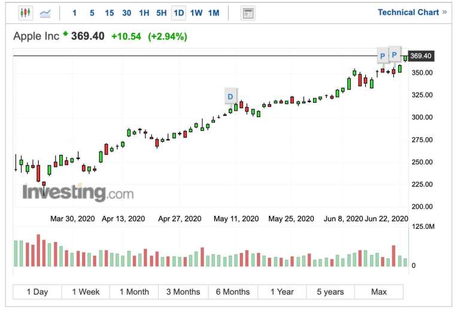Image resolution: width=455 pixels, height=309 pixels.
Task: Select the 30 minute interval
Action: [127, 13]
